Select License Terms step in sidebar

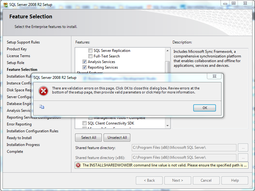(x=18, y=56)
